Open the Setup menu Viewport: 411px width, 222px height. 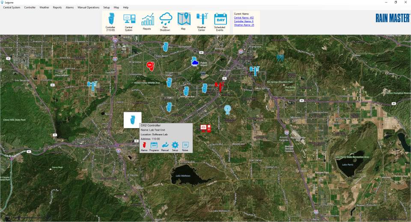(107, 7)
